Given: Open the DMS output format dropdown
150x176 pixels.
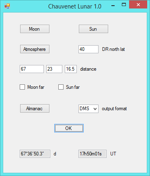Looking at the screenshot, I should point(88,109).
